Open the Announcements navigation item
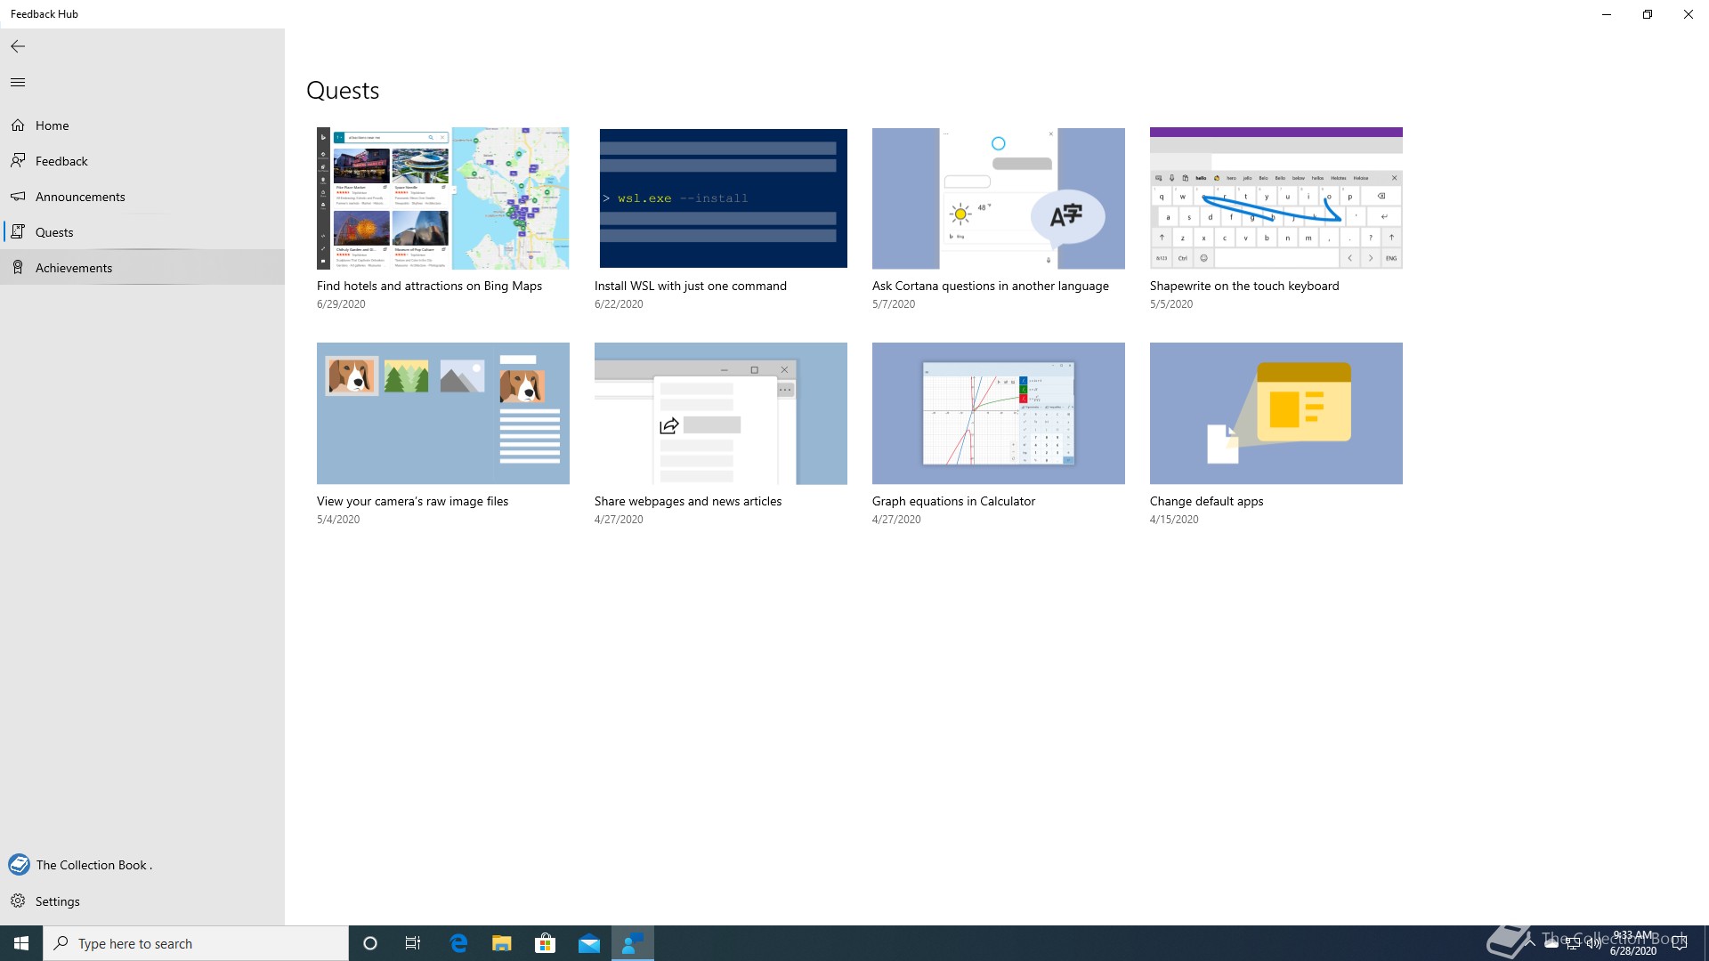1709x961 pixels. point(142,197)
